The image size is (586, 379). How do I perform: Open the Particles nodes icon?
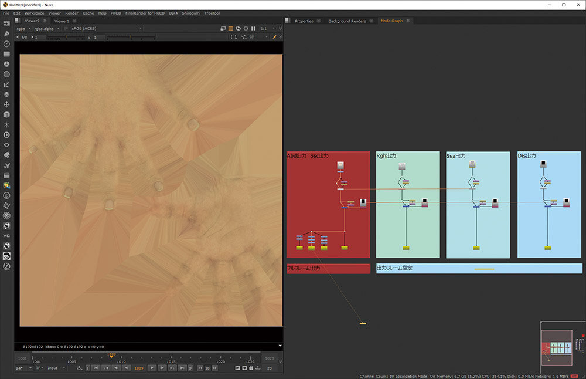(x=6, y=124)
